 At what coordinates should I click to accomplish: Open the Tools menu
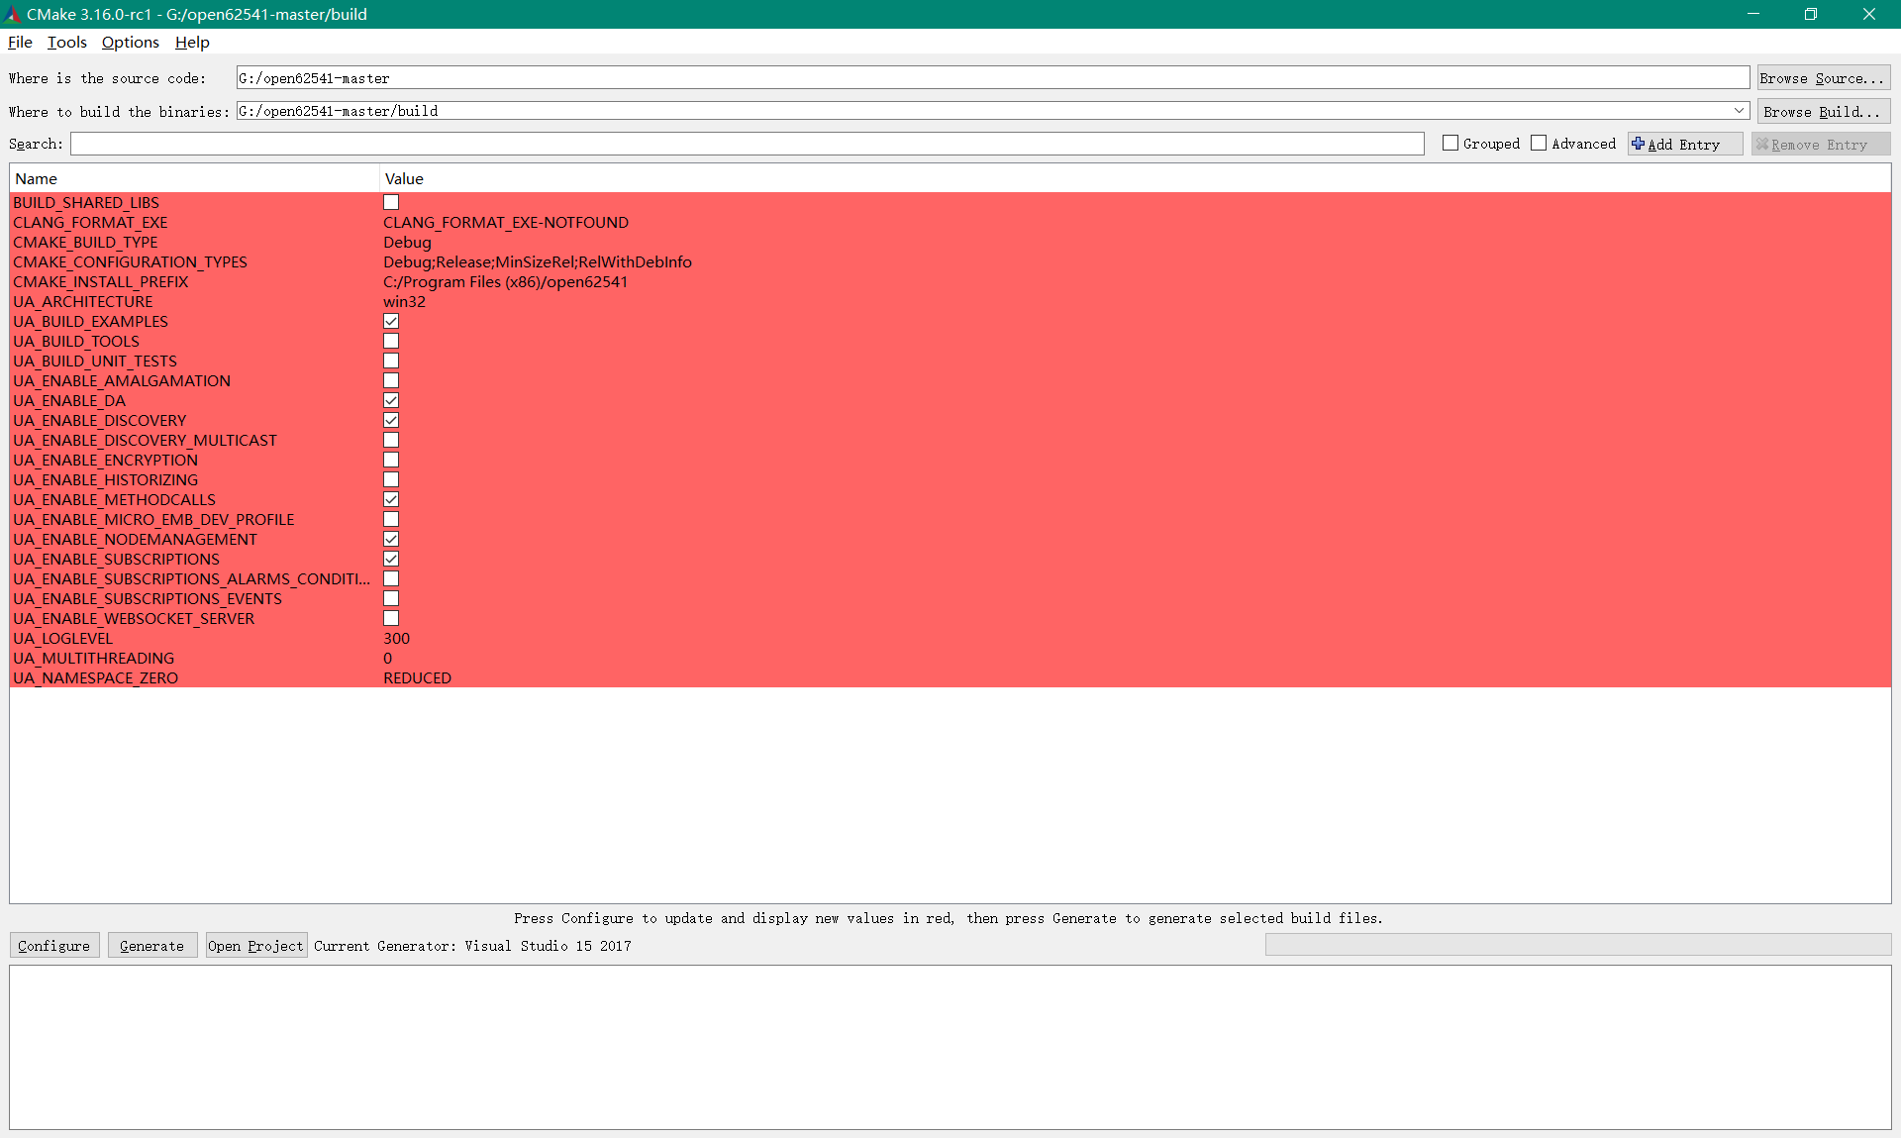66,42
